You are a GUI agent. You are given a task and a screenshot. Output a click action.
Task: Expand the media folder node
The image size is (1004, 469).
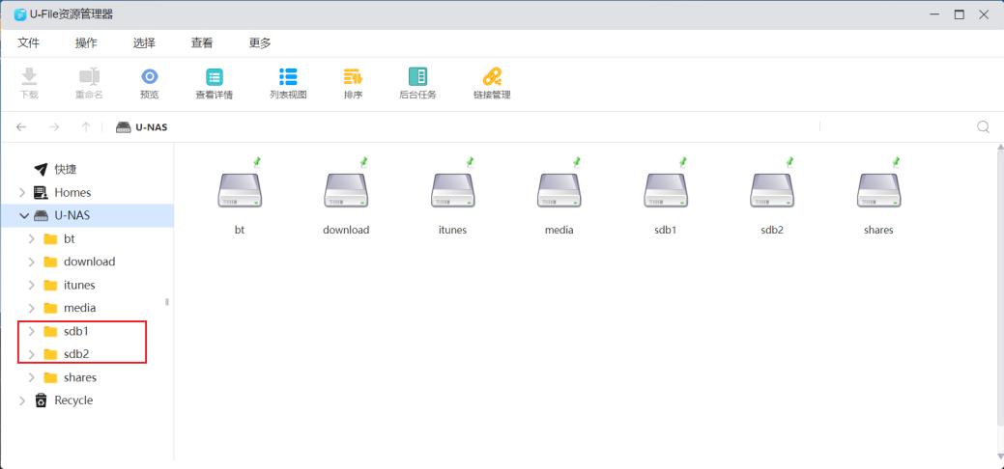pyautogui.click(x=31, y=308)
